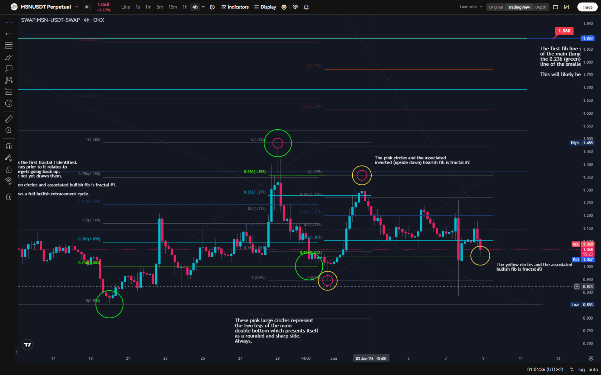Select the brush drawing tool
Viewport: 601px width, 375px height.
[9, 57]
